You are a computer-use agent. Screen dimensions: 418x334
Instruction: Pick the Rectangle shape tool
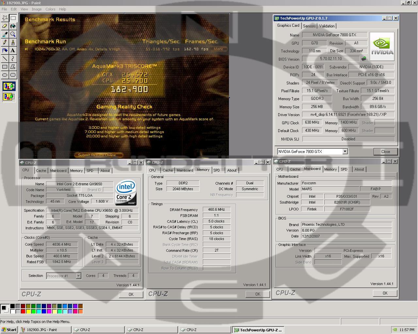(x=5, y=67)
